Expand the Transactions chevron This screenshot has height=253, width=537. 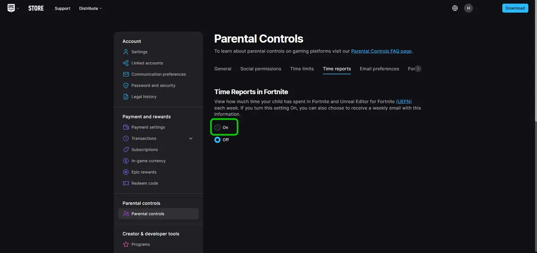191,138
